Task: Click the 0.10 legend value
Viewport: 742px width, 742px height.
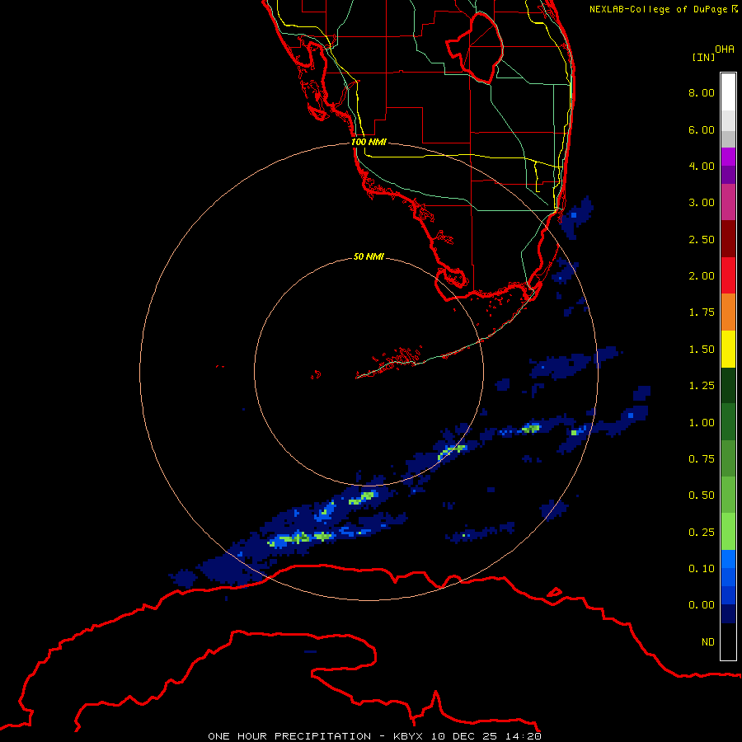Action: pos(702,569)
